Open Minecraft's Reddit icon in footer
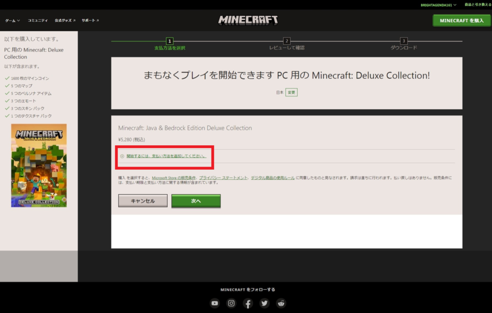The height and width of the screenshot is (313, 492). 281,303
